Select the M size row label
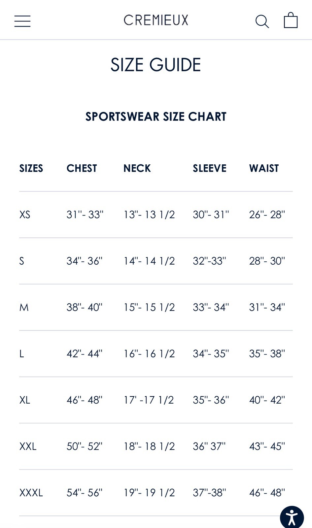 (x=24, y=308)
